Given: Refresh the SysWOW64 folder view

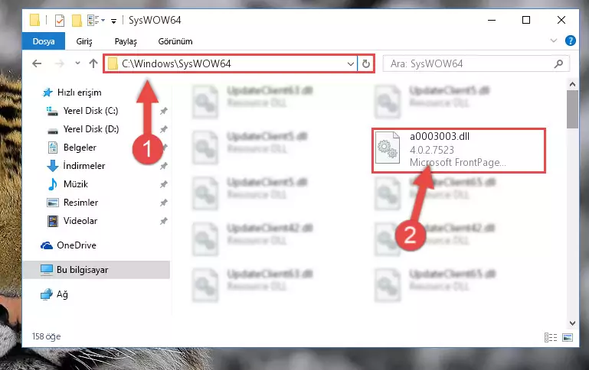Looking at the screenshot, I should (366, 64).
